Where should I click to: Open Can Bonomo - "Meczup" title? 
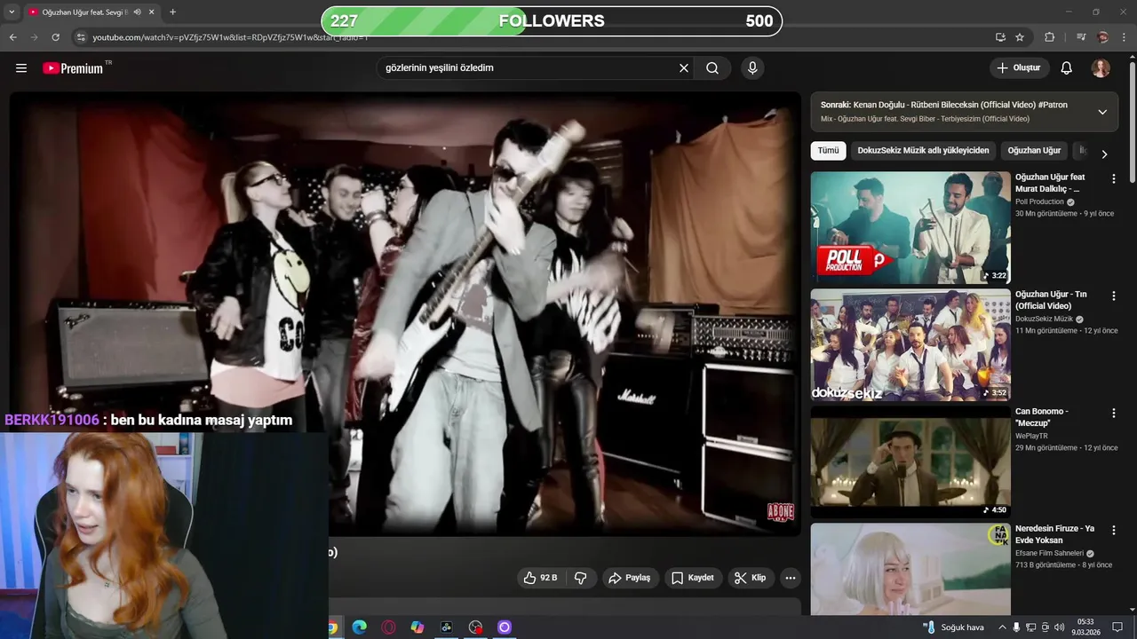(x=1042, y=417)
